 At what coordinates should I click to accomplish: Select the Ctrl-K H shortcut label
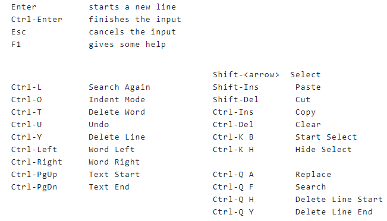233,149
